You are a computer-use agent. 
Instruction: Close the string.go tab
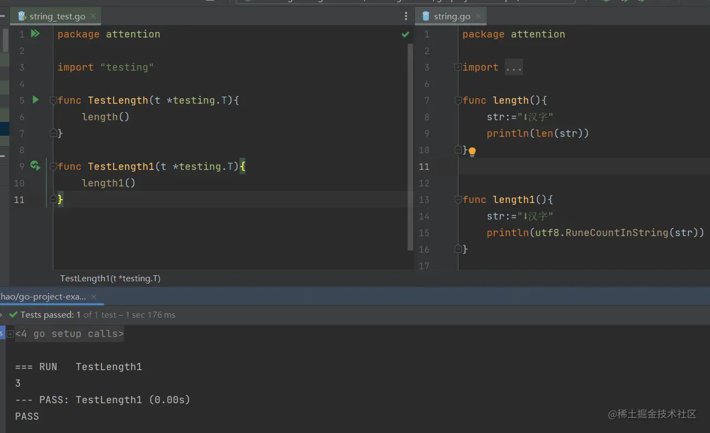pyautogui.click(x=478, y=16)
